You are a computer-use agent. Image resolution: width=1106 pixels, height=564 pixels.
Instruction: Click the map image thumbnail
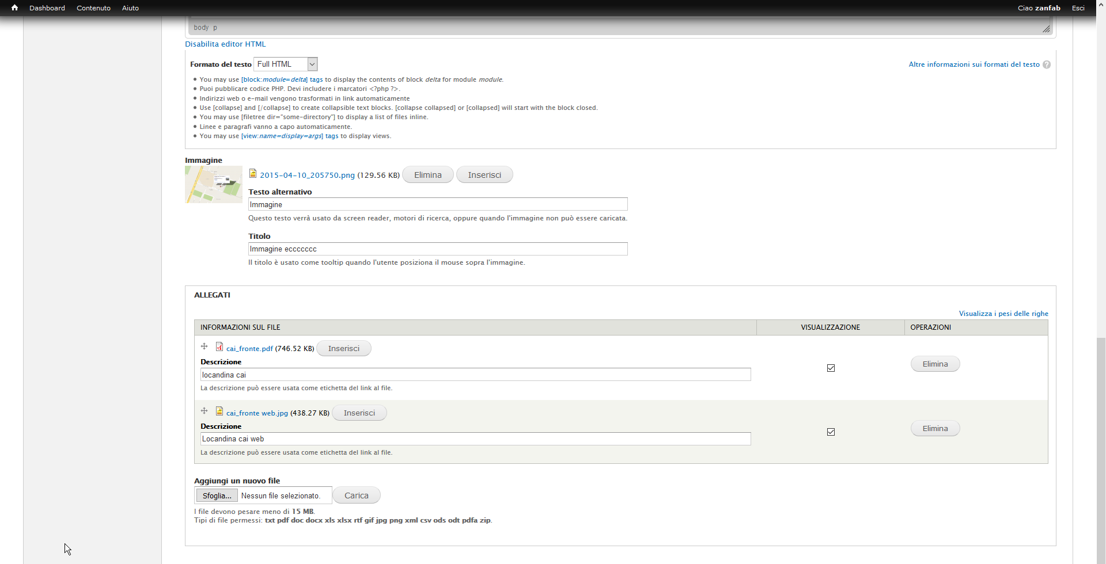(214, 184)
